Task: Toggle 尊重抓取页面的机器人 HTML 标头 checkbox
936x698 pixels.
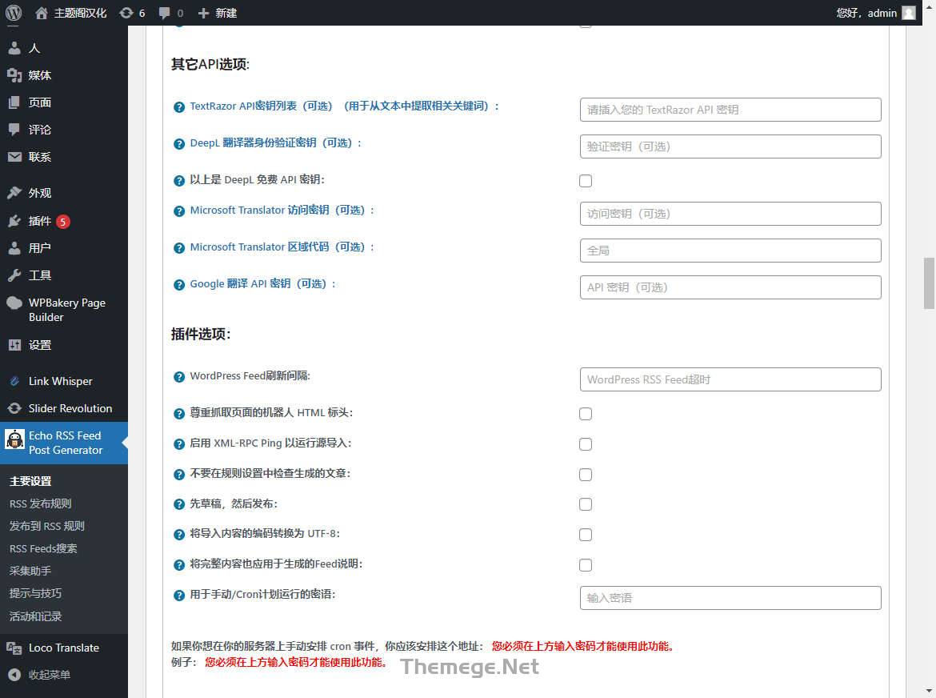Action: [x=586, y=414]
